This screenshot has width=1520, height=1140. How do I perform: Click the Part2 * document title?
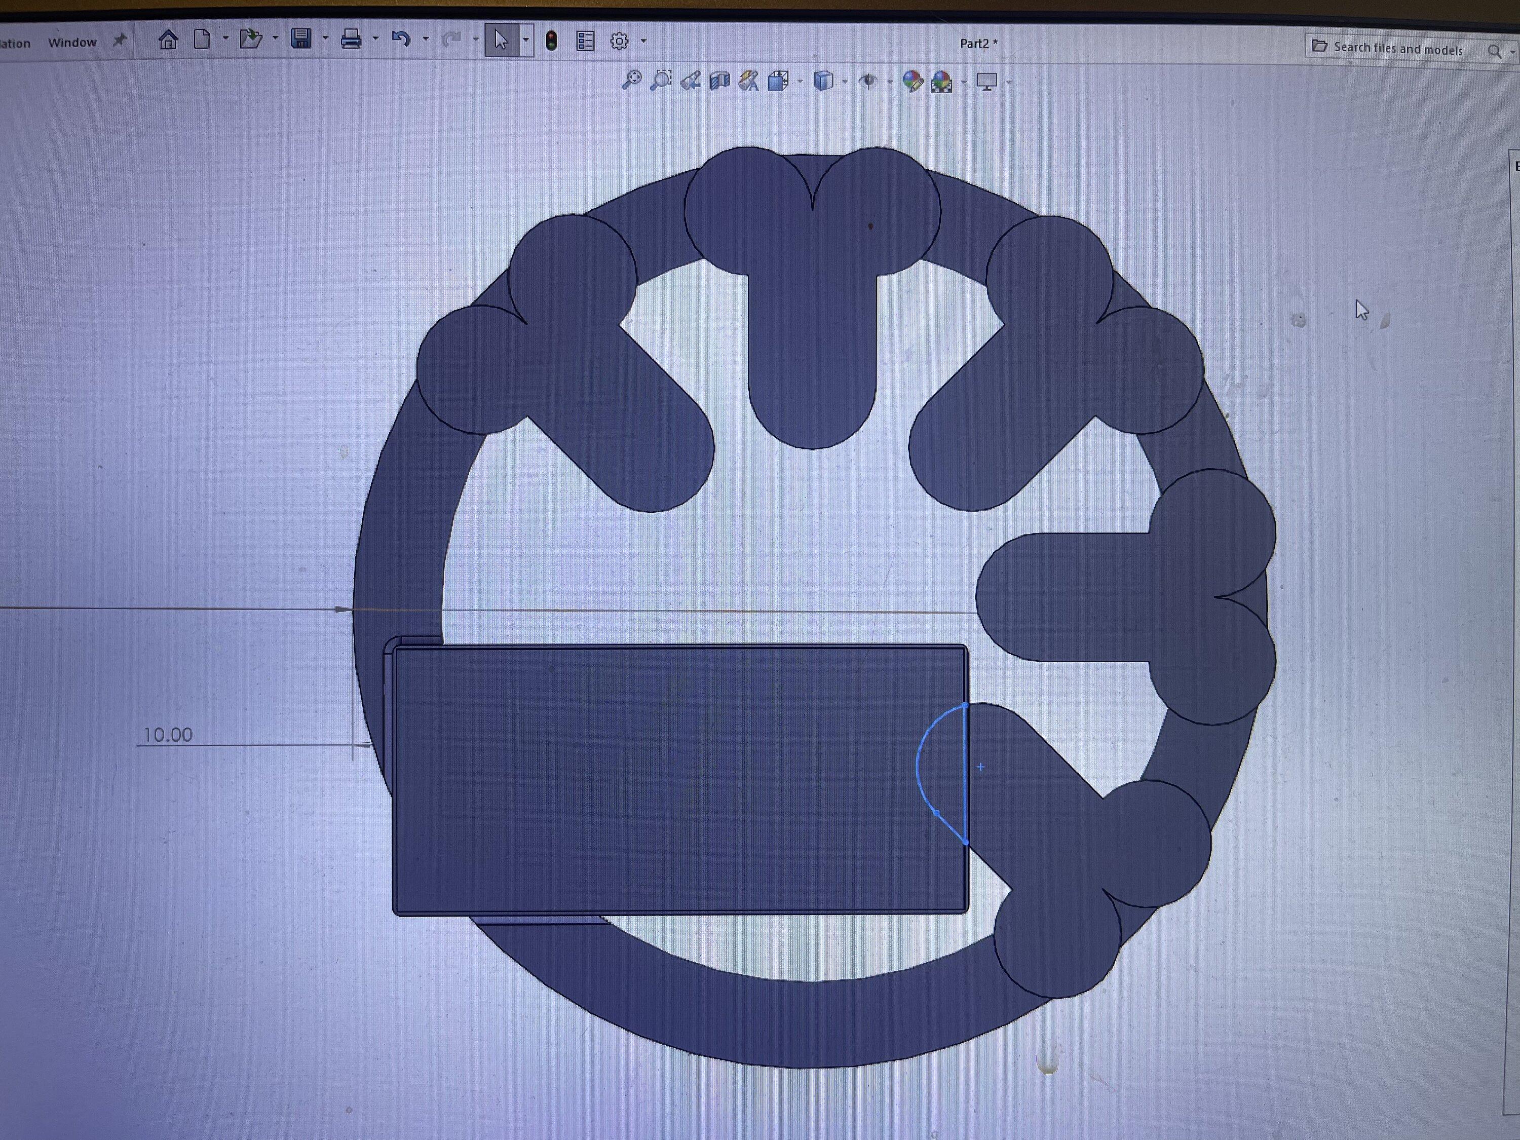point(978,44)
